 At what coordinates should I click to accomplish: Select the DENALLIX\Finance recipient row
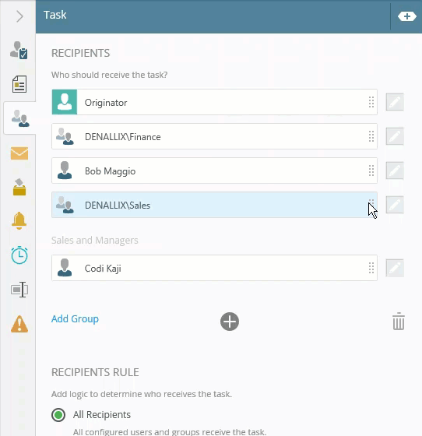click(x=214, y=136)
